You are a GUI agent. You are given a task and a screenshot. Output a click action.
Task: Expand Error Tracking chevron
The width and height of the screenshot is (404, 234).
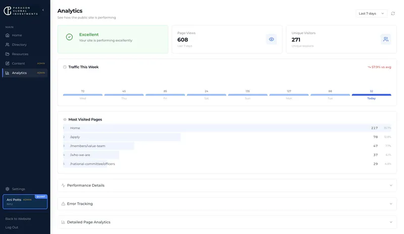click(391, 204)
